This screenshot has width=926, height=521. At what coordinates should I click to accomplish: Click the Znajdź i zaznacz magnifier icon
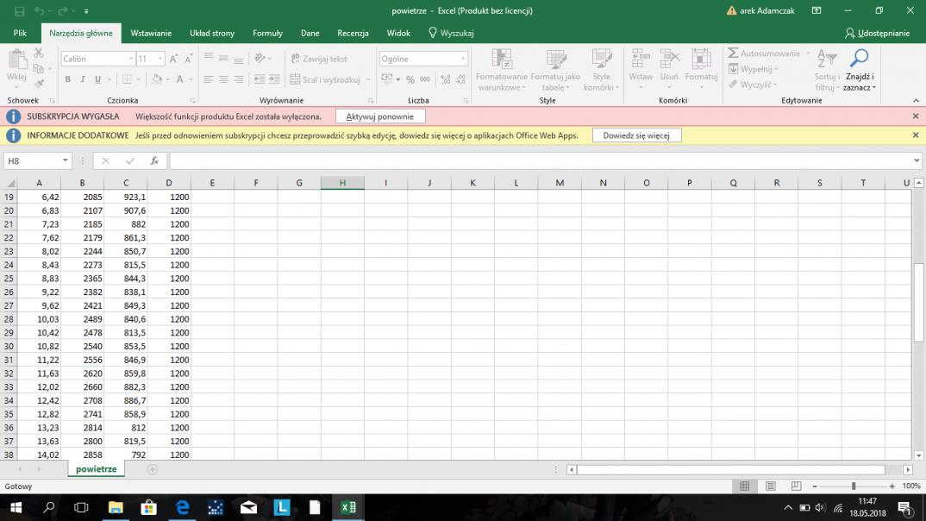pyautogui.click(x=859, y=59)
